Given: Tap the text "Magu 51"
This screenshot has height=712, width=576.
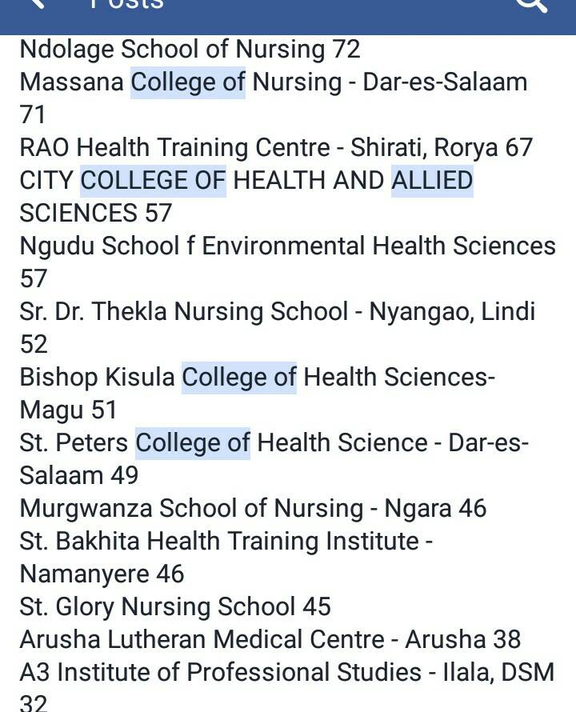Looking at the screenshot, I should 69,410.
